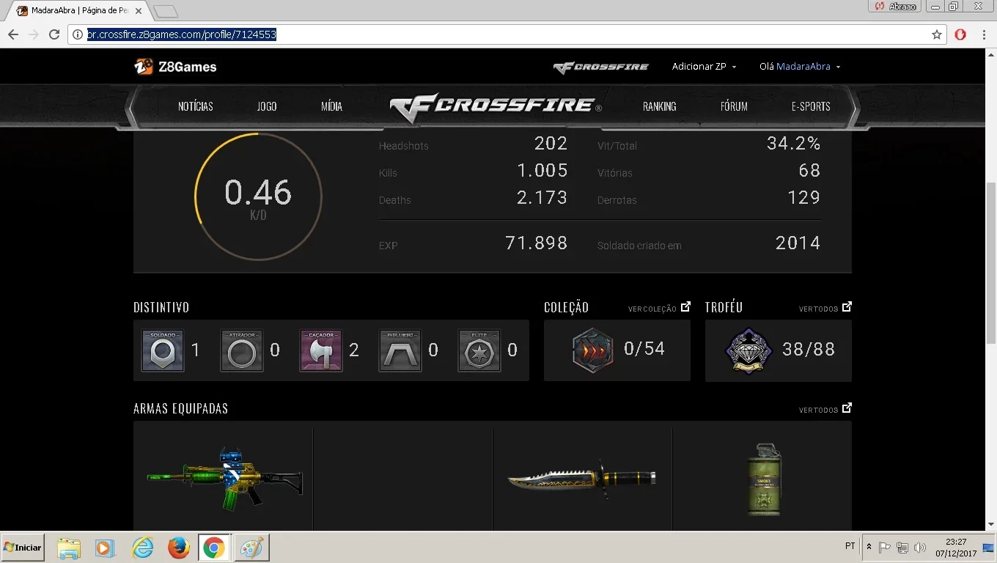The width and height of the screenshot is (997, 563).
Task: Expand the Adicionar ZP dropdown
Action: [x=704, y=67]
